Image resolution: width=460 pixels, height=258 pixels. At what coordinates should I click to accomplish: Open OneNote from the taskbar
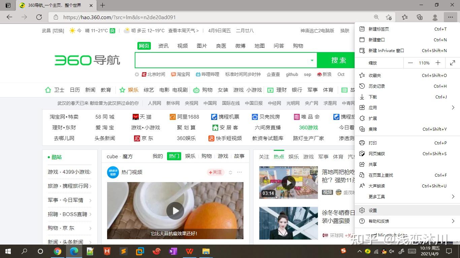(x=173, y=251)
